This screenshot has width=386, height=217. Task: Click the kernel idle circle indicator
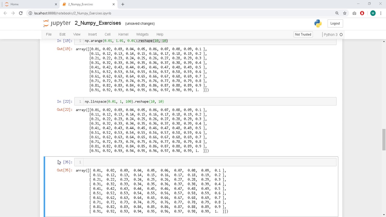(x=341, y=35)
